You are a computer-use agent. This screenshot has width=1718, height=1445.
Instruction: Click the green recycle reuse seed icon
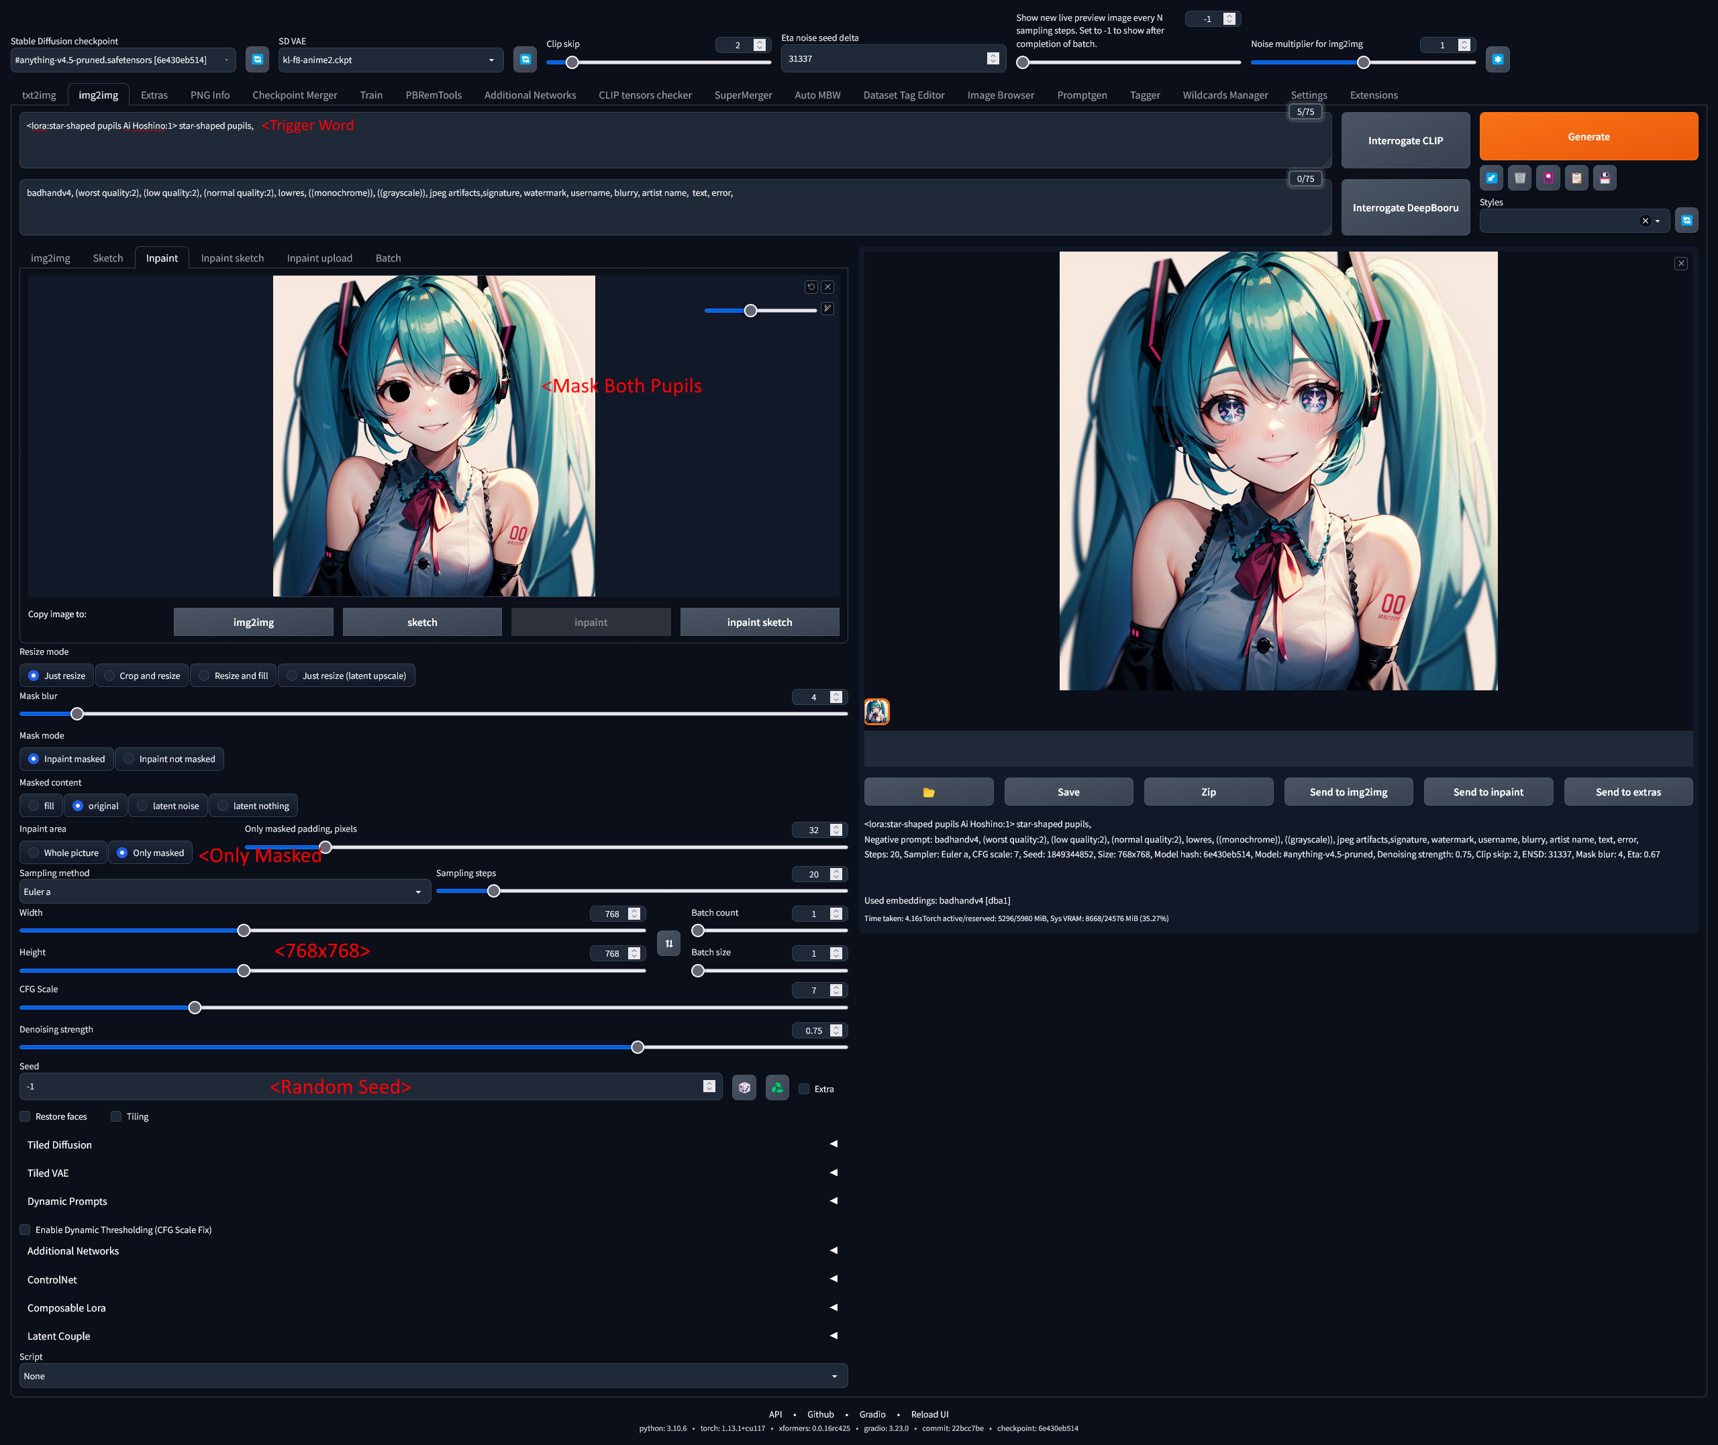click(x=776, y=1088)
